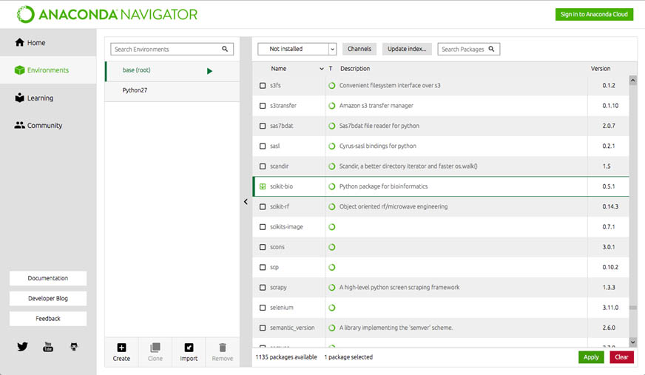Click the scons package type circle icon
Viewport: 645px width, 375px height.
point(332,247)
